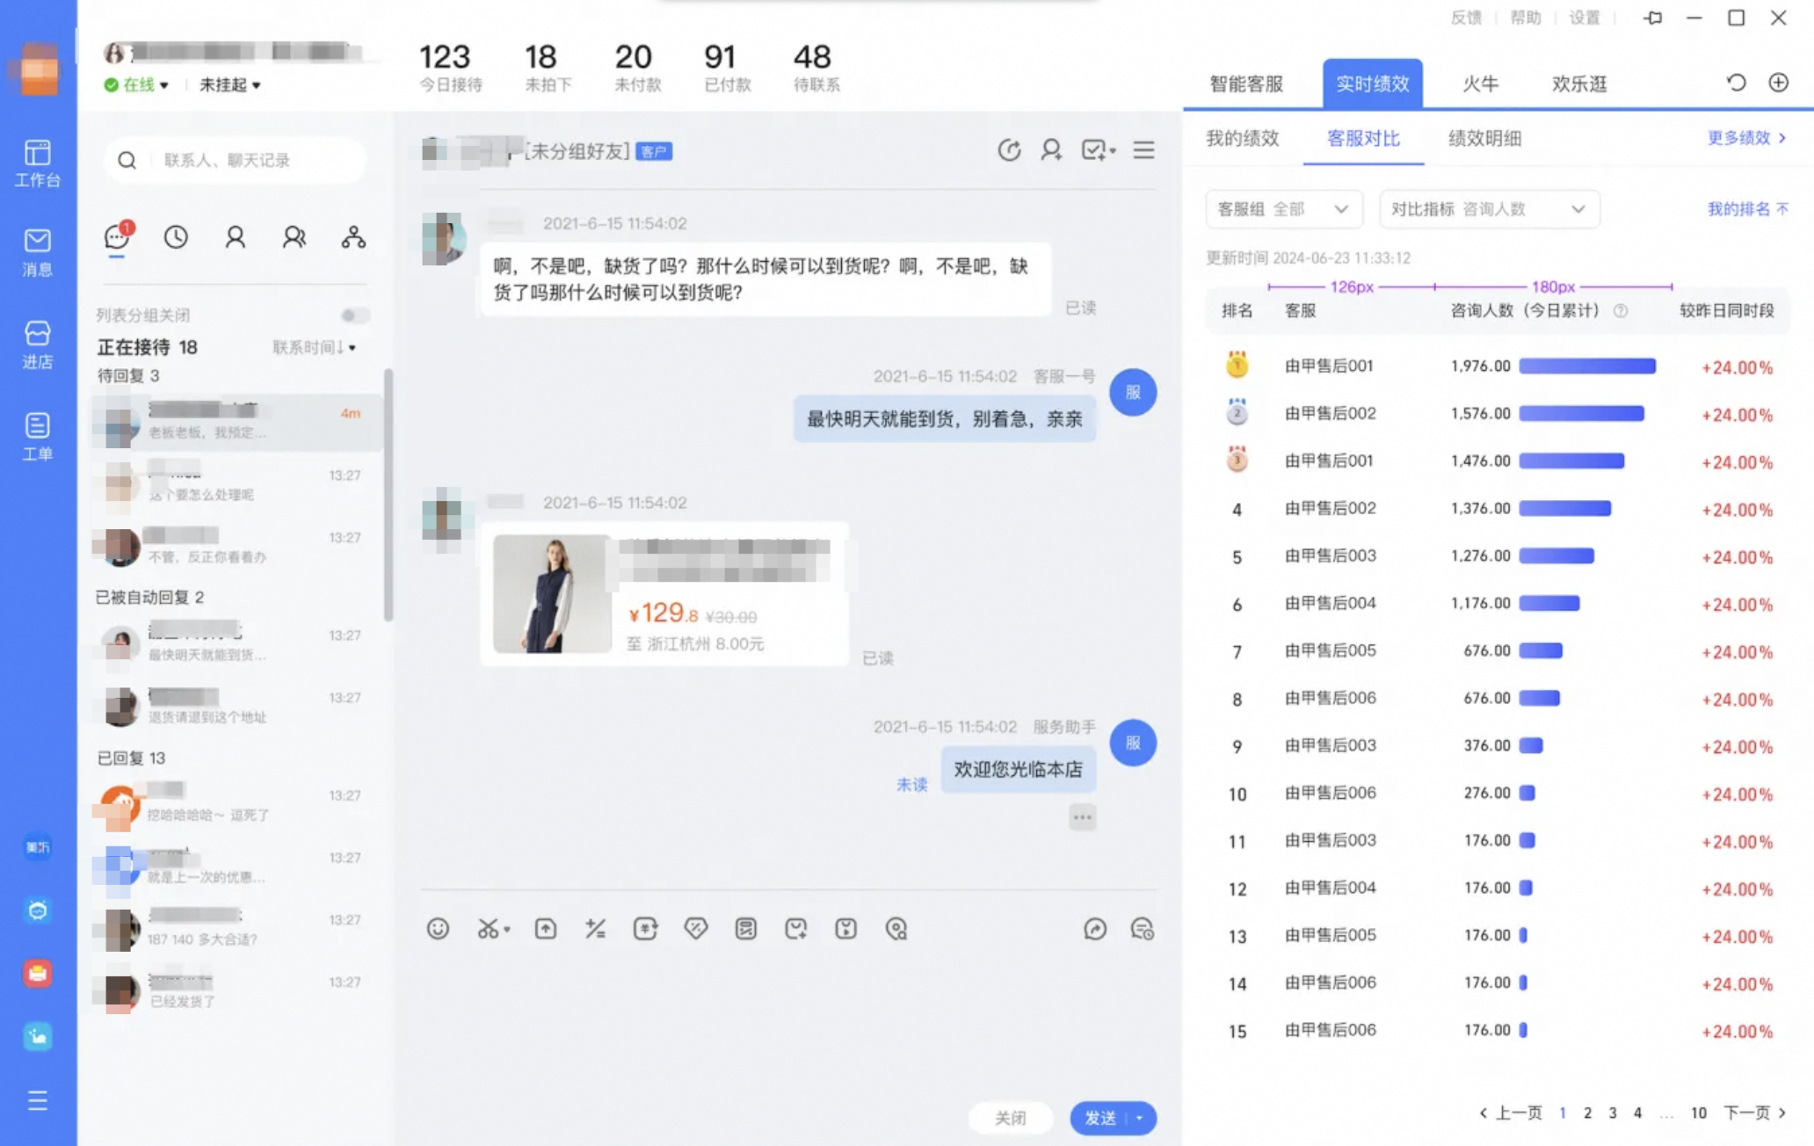The width and height of the screenshot is (1814, 1146).
Task: Click the 关闭 close chat button
Action: tap(1010, 1118)
